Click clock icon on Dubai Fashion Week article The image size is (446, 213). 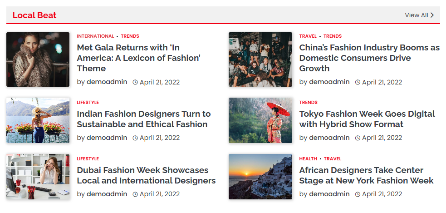(135, 194)
